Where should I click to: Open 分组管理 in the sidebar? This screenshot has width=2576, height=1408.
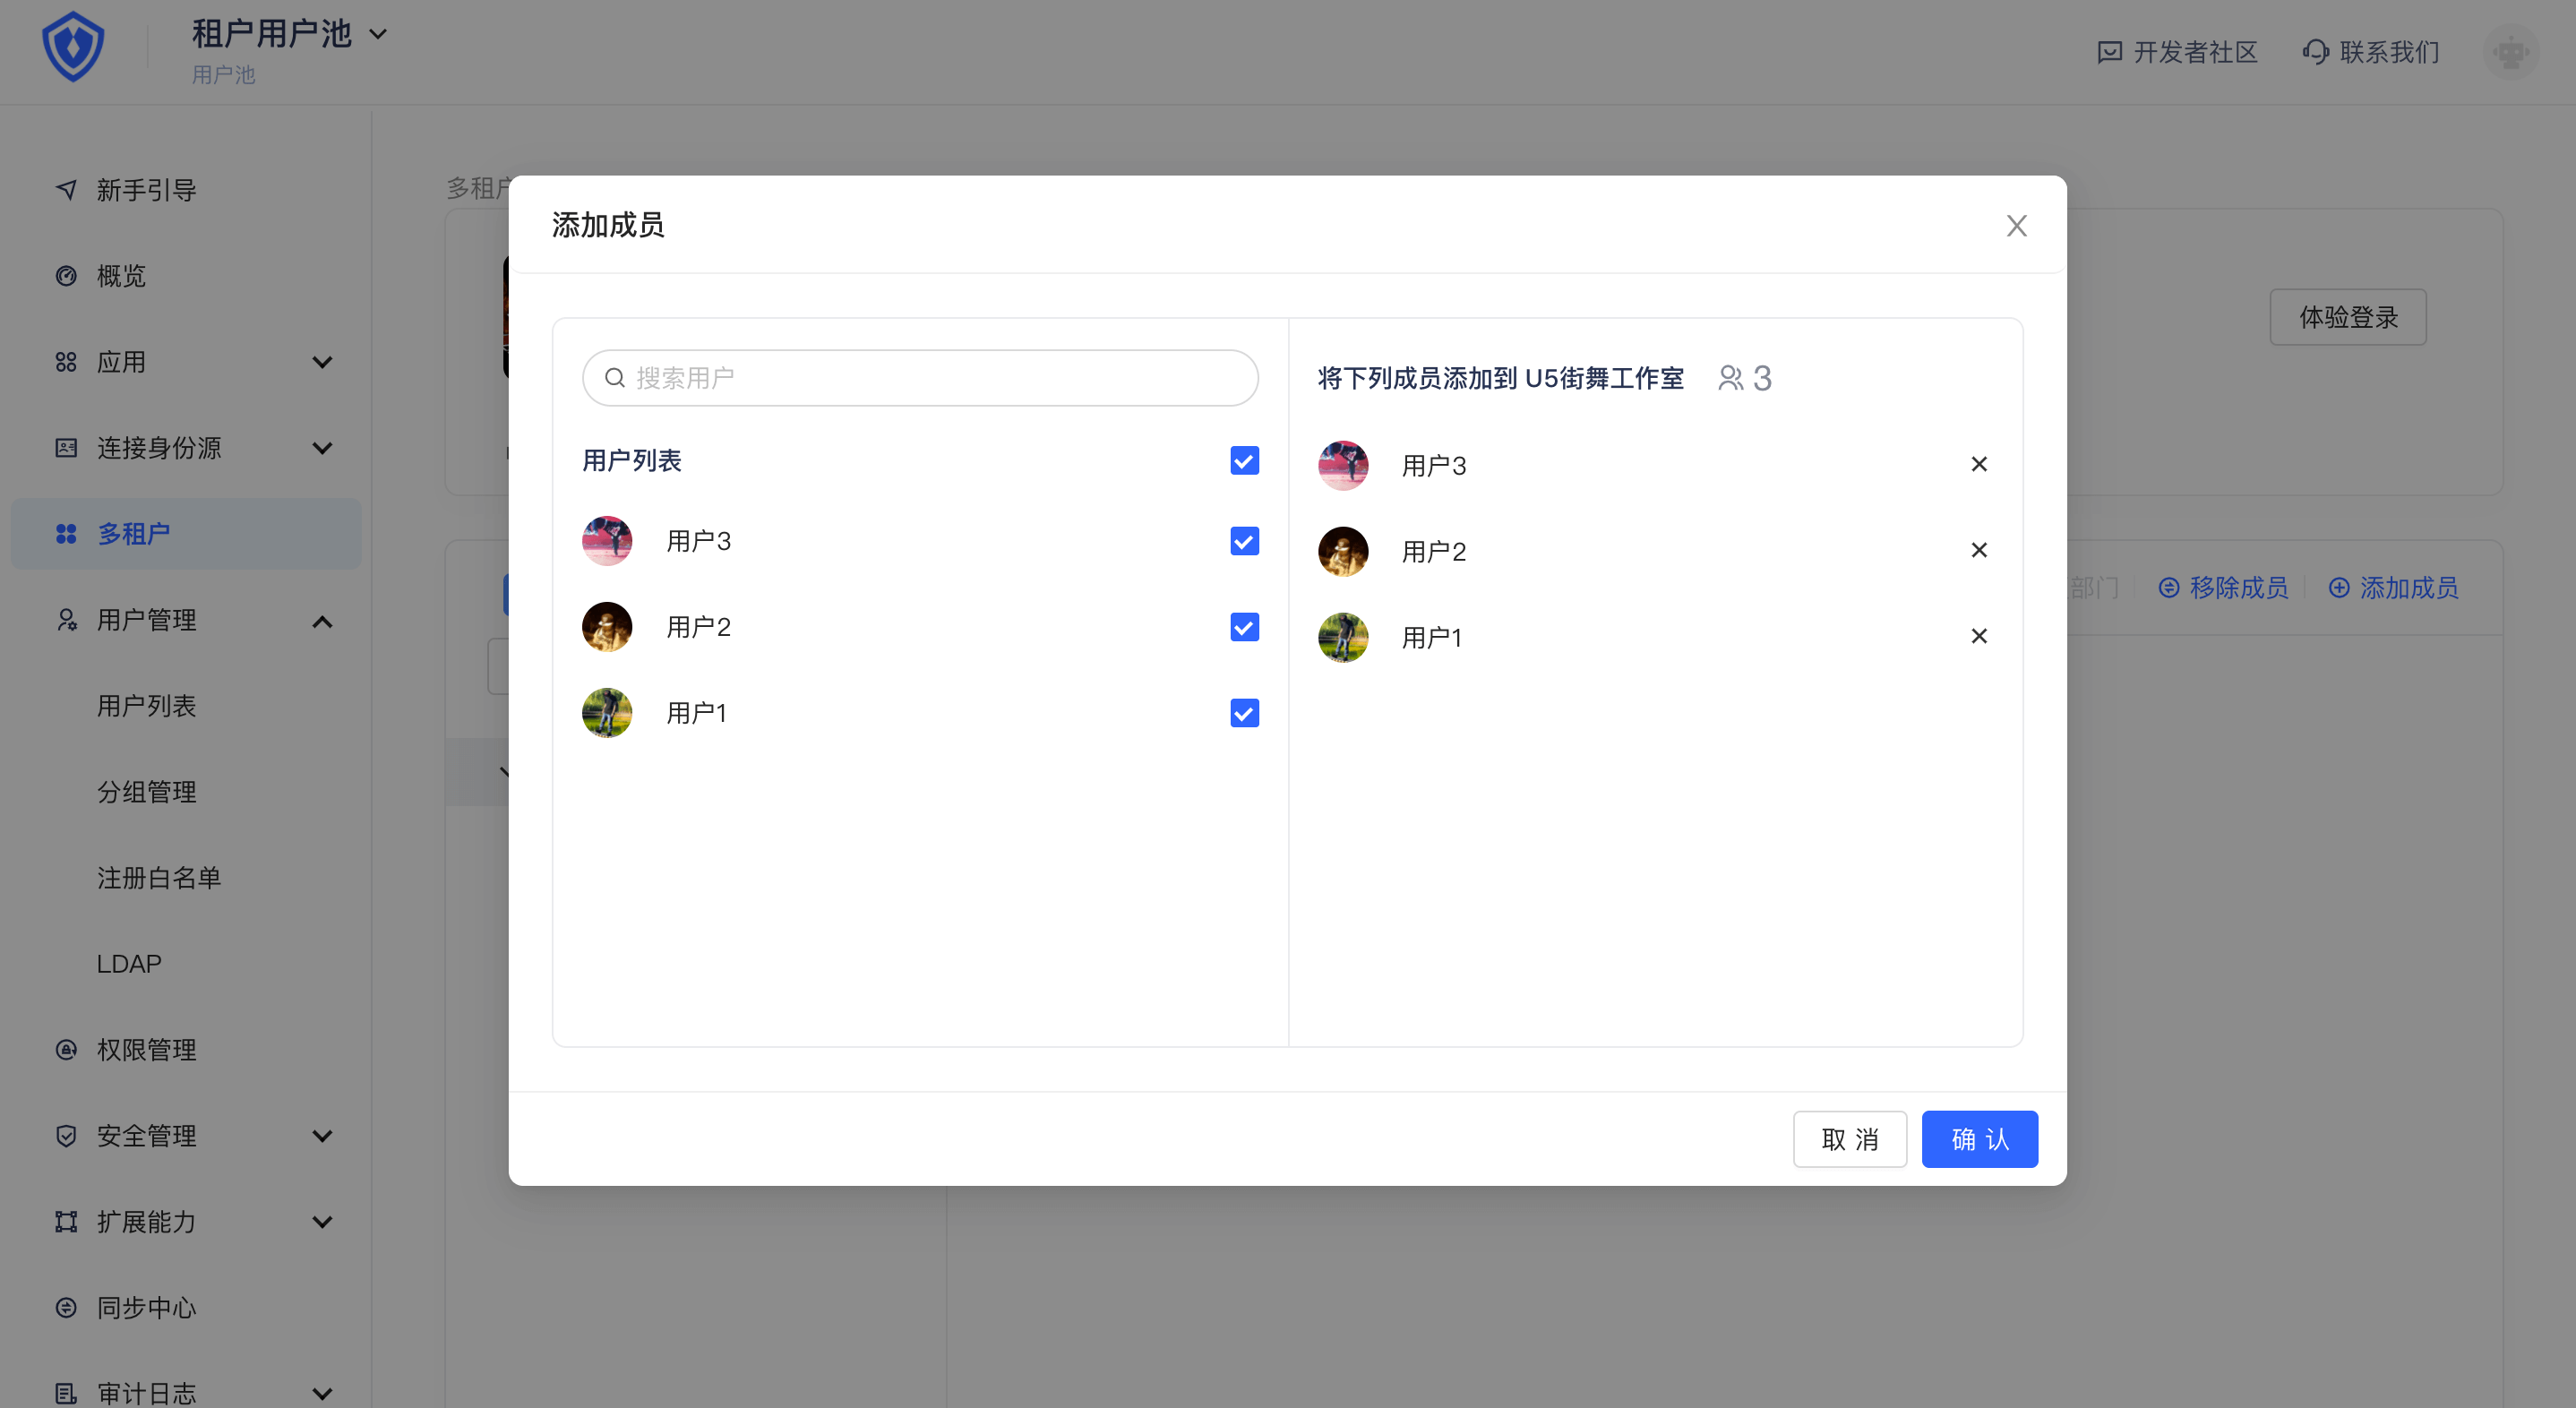pos(146,792)
